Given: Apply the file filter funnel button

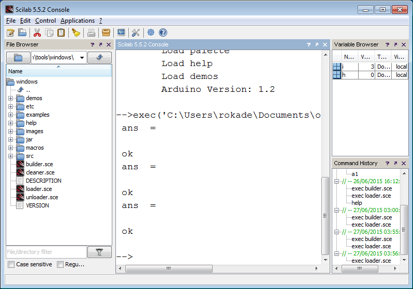Looking at the screenshot, I should [99, 252].
